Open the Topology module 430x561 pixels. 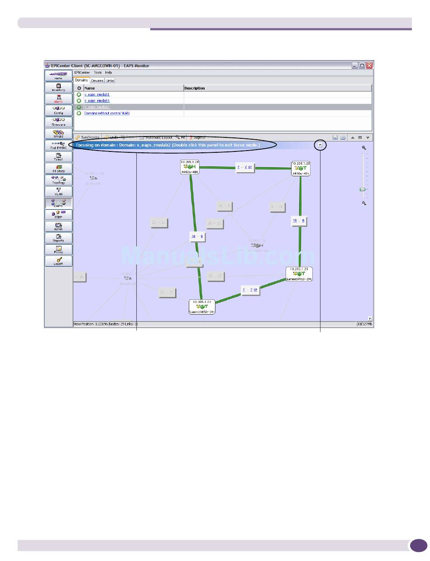click(x=58, y=180)
